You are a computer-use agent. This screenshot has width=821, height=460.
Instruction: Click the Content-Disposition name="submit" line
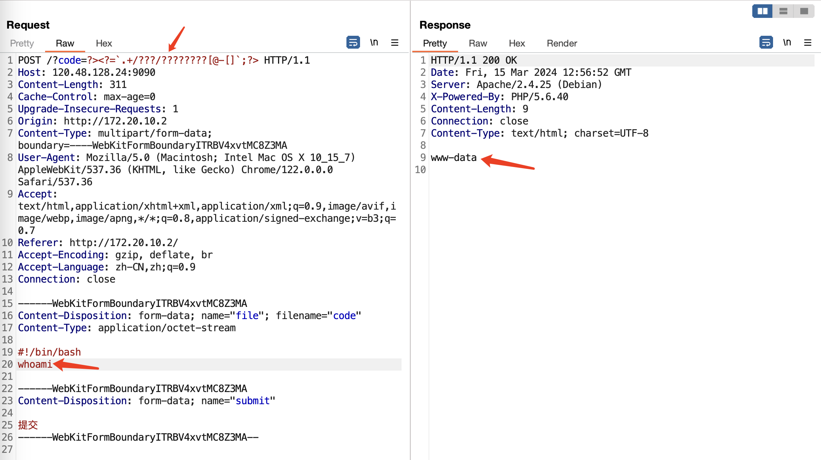tap(147, 401)
